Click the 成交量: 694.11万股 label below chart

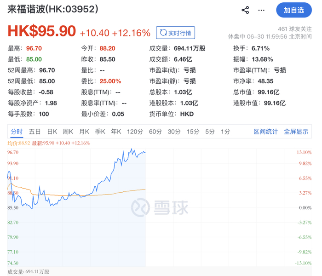tap(29, 271)
